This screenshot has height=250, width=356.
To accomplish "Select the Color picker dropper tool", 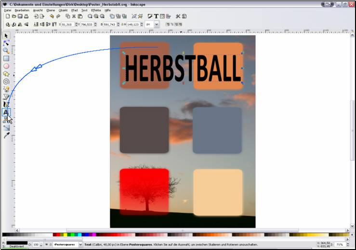I will click(6, 136).
